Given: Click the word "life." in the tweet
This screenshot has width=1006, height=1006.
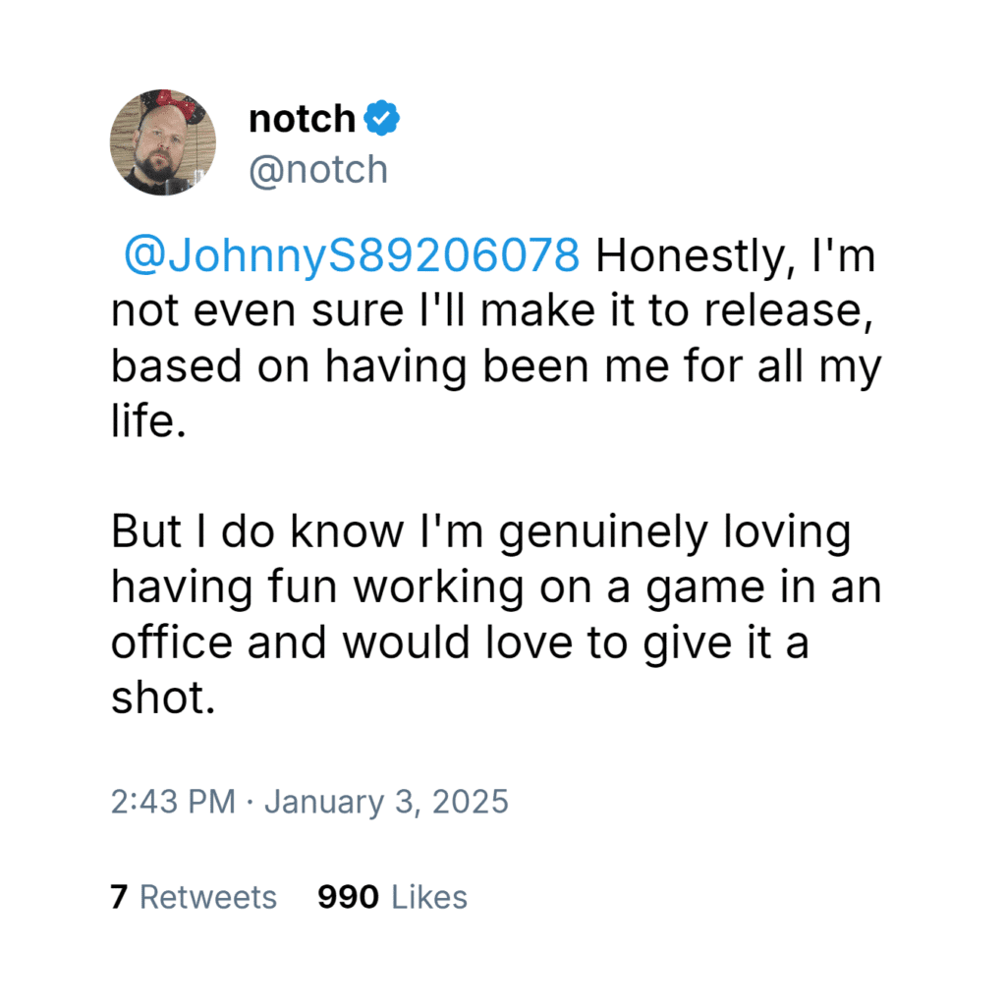Looking at the screenshot, I should pos(148,421).
